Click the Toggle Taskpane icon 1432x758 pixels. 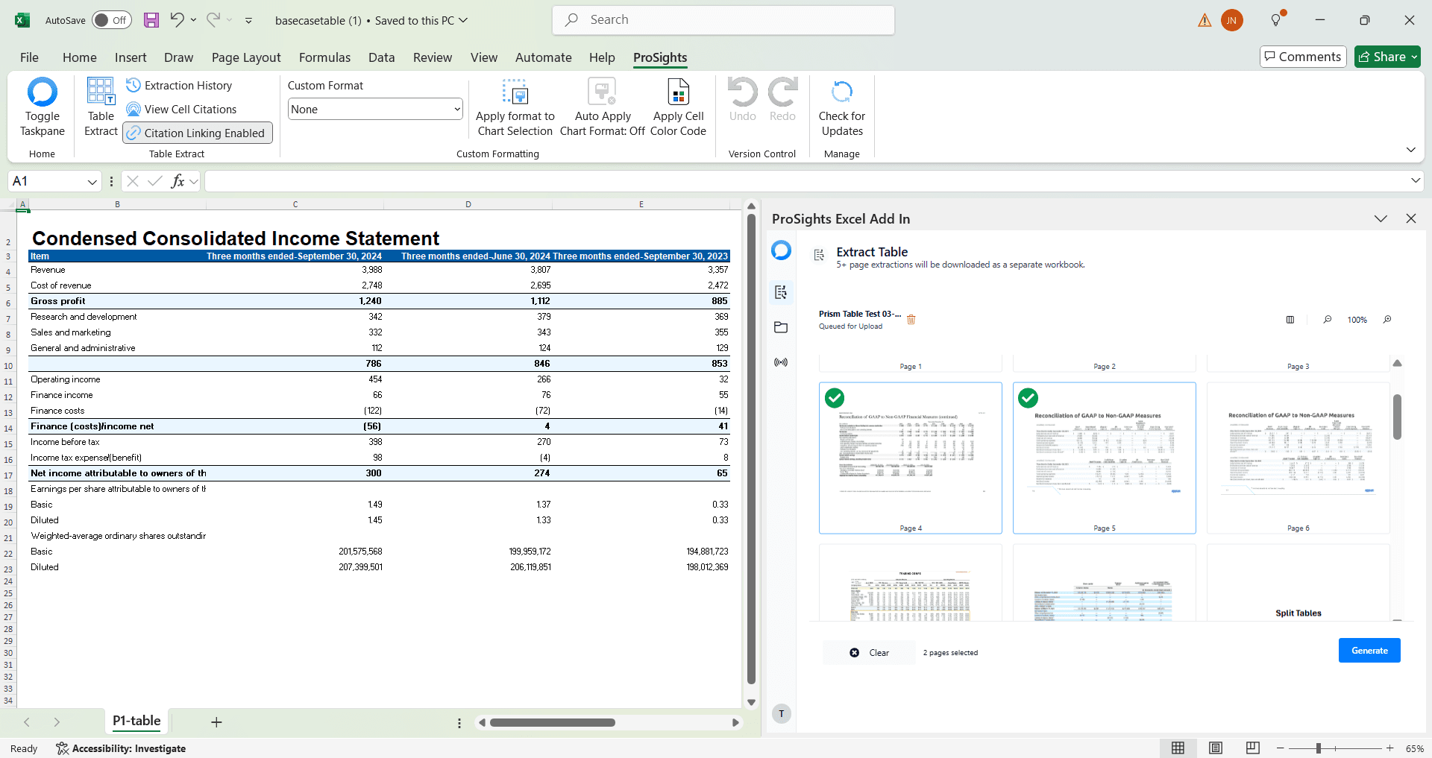tap(42, 108)
